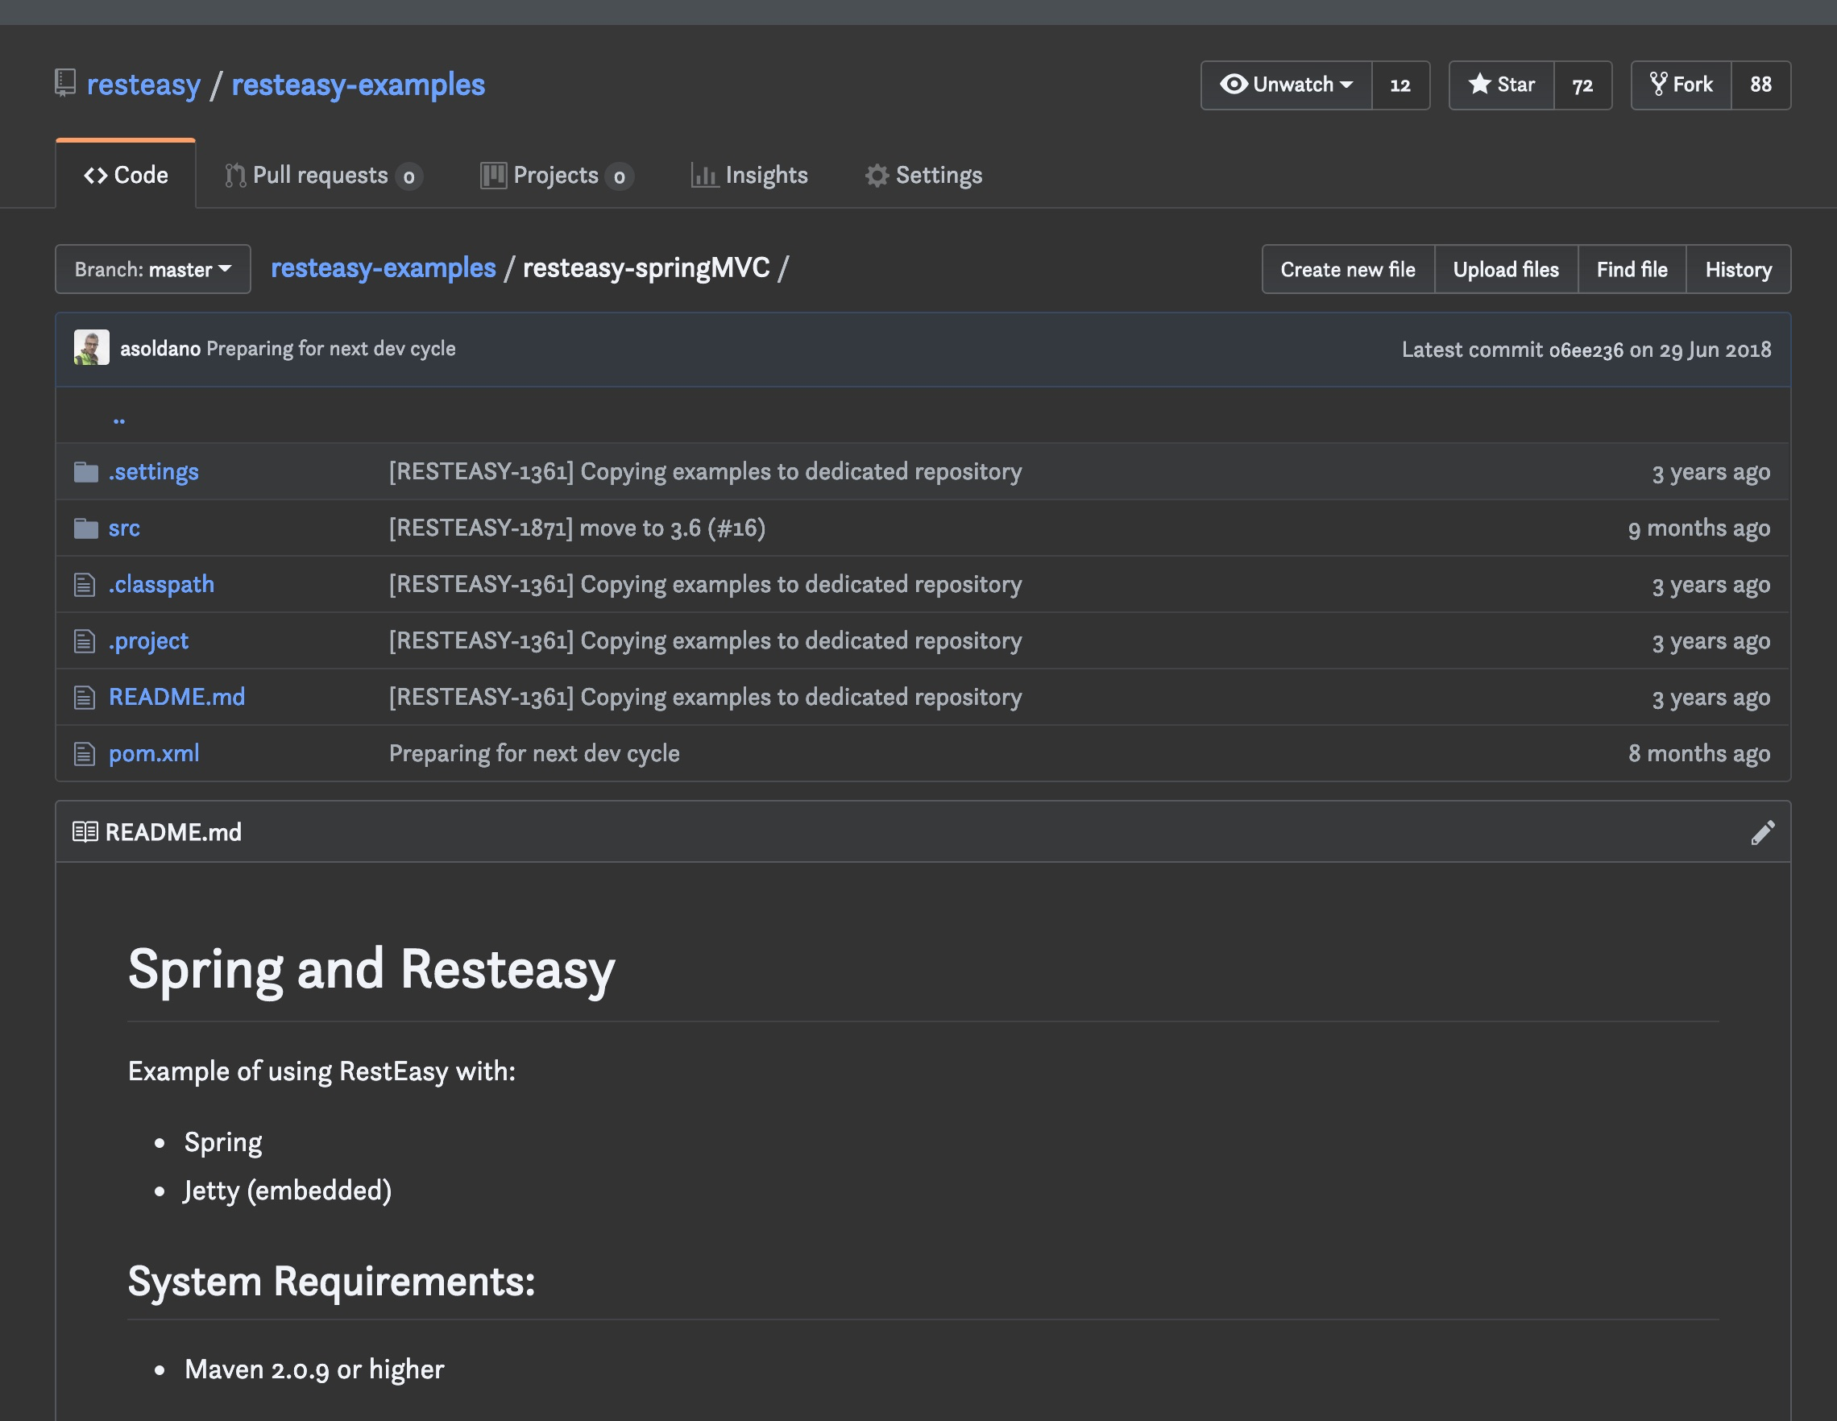Open commit hash 06ee236 link
The height and width of the screenshot is (1421, 1837).
coord(1586,350)
